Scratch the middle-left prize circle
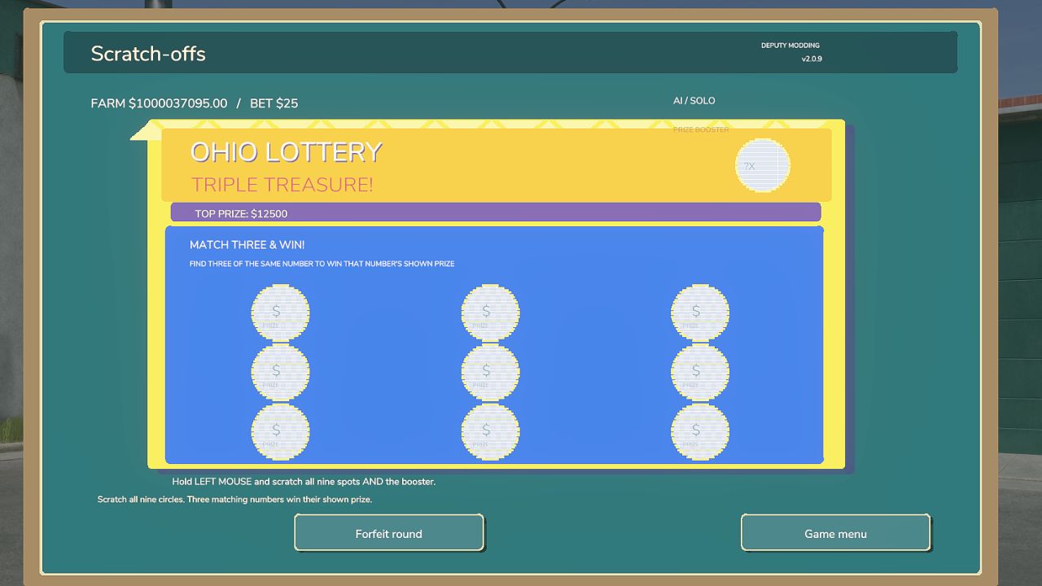The width and height of the screenshot is (1042, 586). (x=280, y=372)
